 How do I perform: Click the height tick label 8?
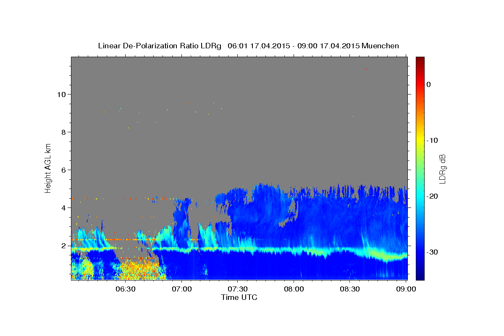tap(64, 132)
